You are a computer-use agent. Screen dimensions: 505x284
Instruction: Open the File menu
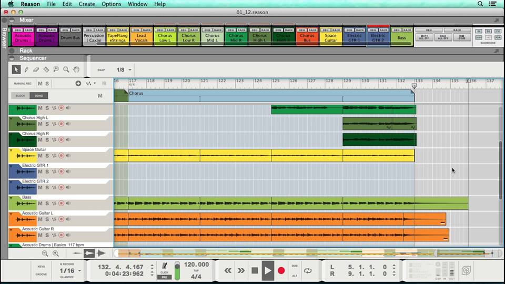tap(51, 4)
